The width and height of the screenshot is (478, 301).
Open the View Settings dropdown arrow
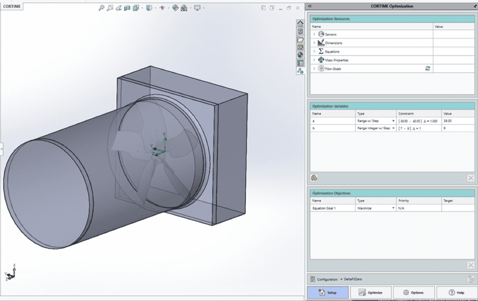[x=204, y=8]
